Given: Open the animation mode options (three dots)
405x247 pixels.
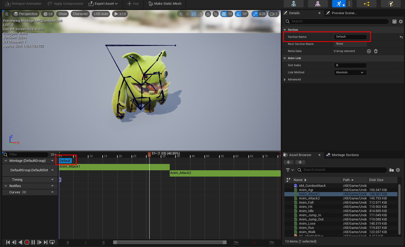Looking at the screenshot, I should (349, 4).
